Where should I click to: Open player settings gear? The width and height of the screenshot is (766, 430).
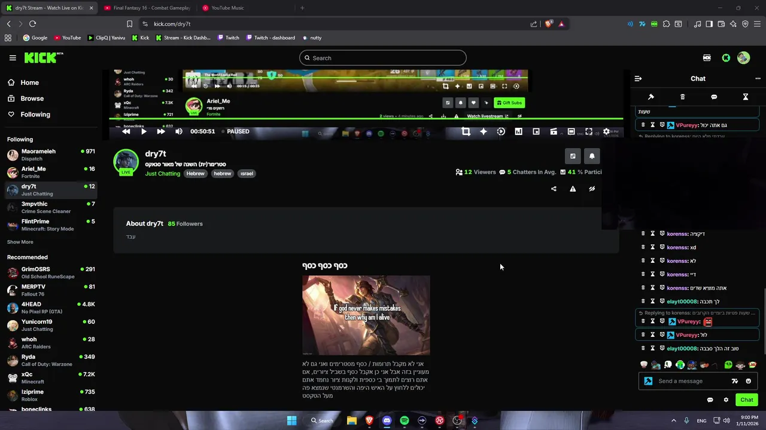606,131
